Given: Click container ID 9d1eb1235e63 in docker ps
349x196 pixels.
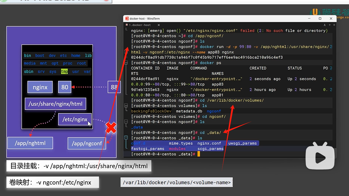Looking at the screenshot, I should [145, 90].
